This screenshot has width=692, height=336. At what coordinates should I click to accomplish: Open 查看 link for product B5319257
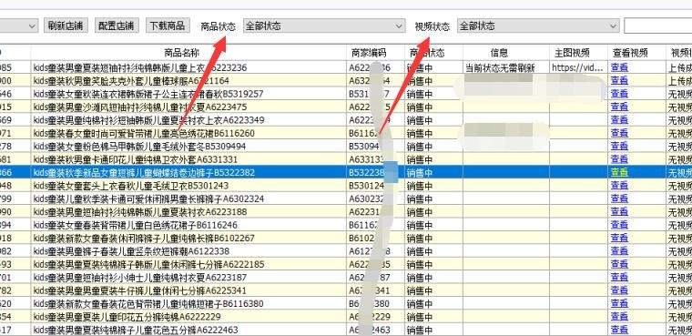(619, 94)
